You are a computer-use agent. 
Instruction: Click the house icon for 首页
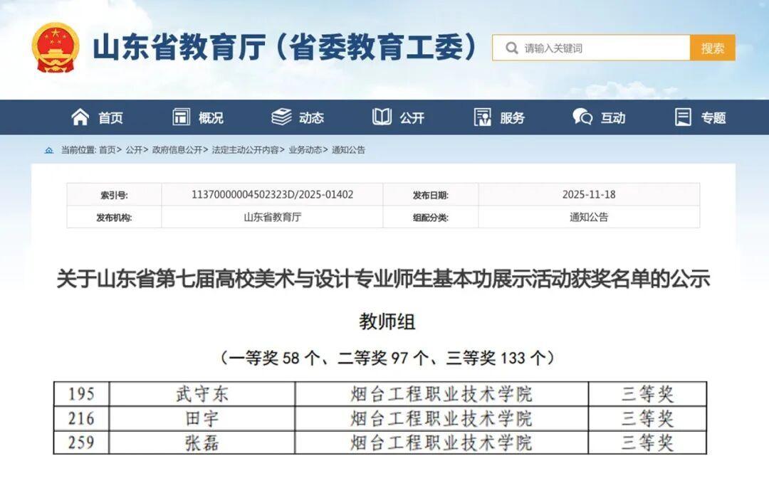(x=80, y=117)
